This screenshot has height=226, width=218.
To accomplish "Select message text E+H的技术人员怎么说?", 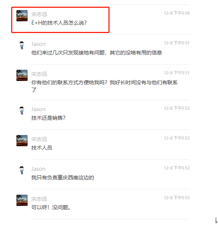I will pos(59,23).
